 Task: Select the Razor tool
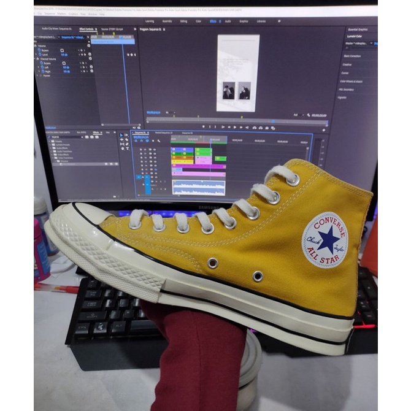[x=127, y=140]
